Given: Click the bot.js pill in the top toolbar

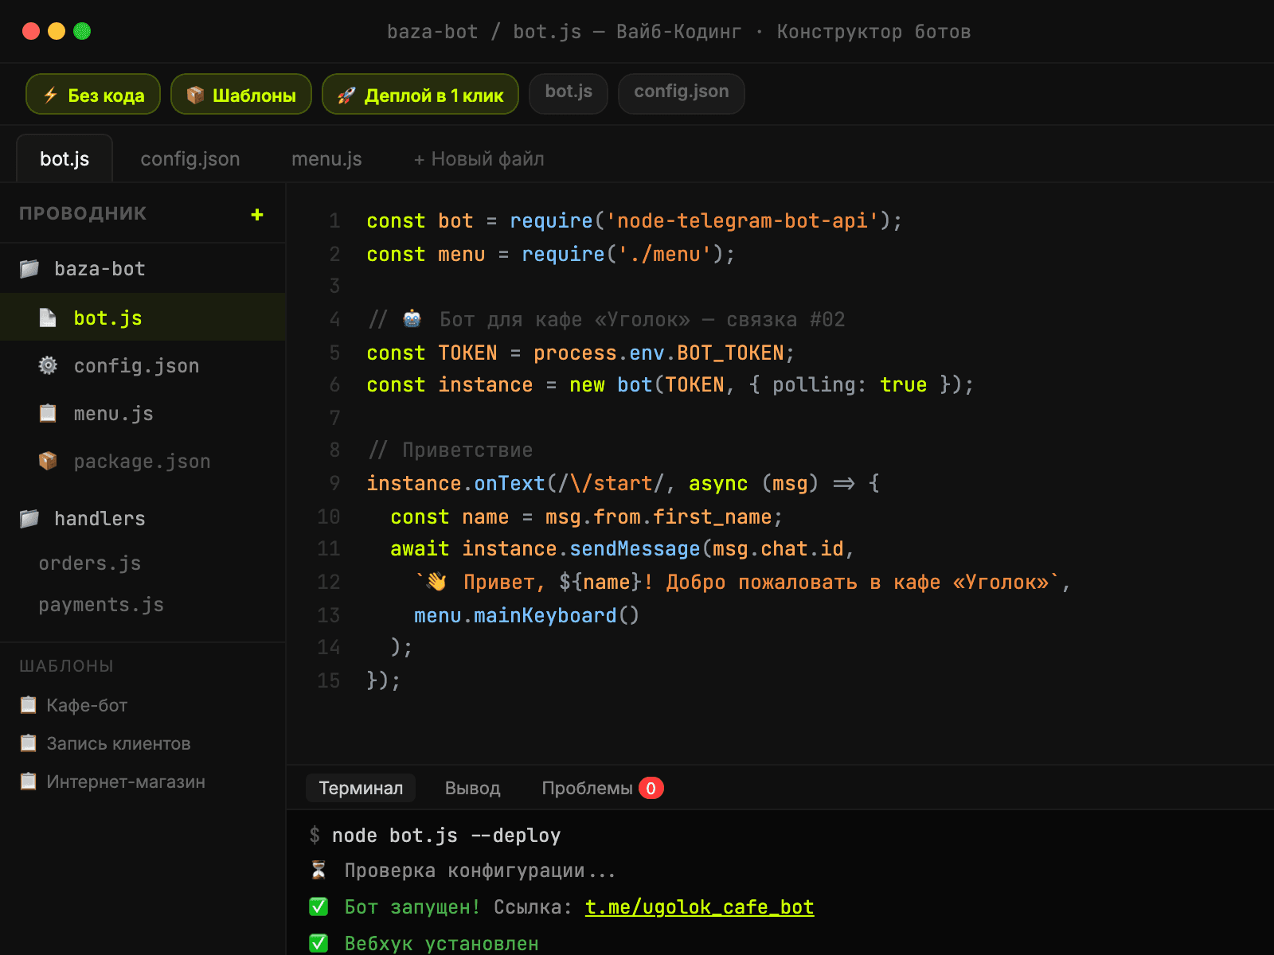Looking at the screenshot, I should (569, 92).
